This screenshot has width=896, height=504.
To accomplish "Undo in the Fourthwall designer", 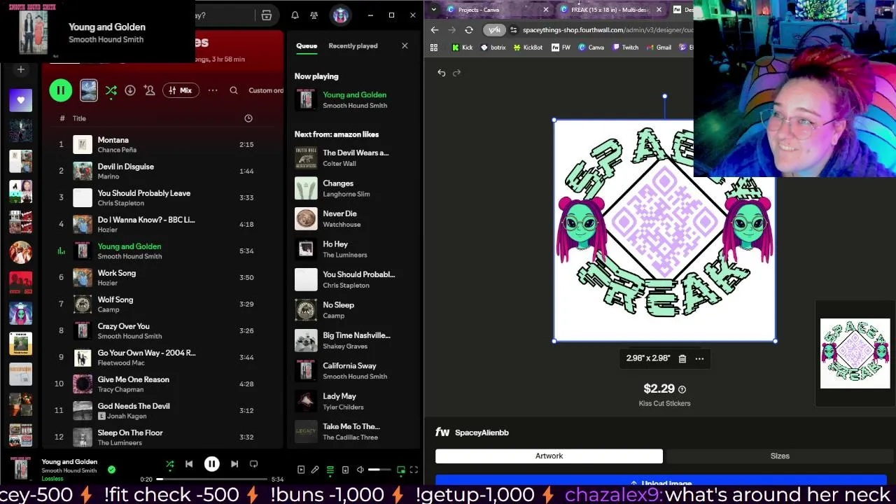I will tap(442, 73).
